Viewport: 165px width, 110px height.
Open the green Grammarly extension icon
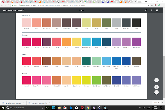click(159, 5)
